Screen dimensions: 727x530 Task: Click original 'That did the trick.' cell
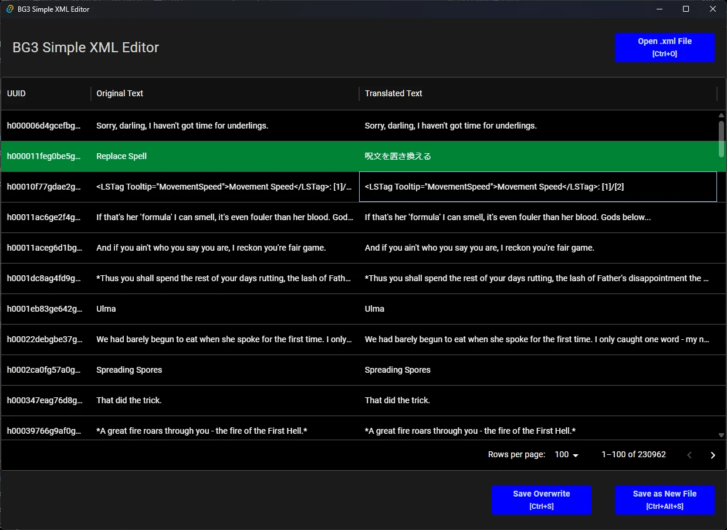(x=225, y=400)
